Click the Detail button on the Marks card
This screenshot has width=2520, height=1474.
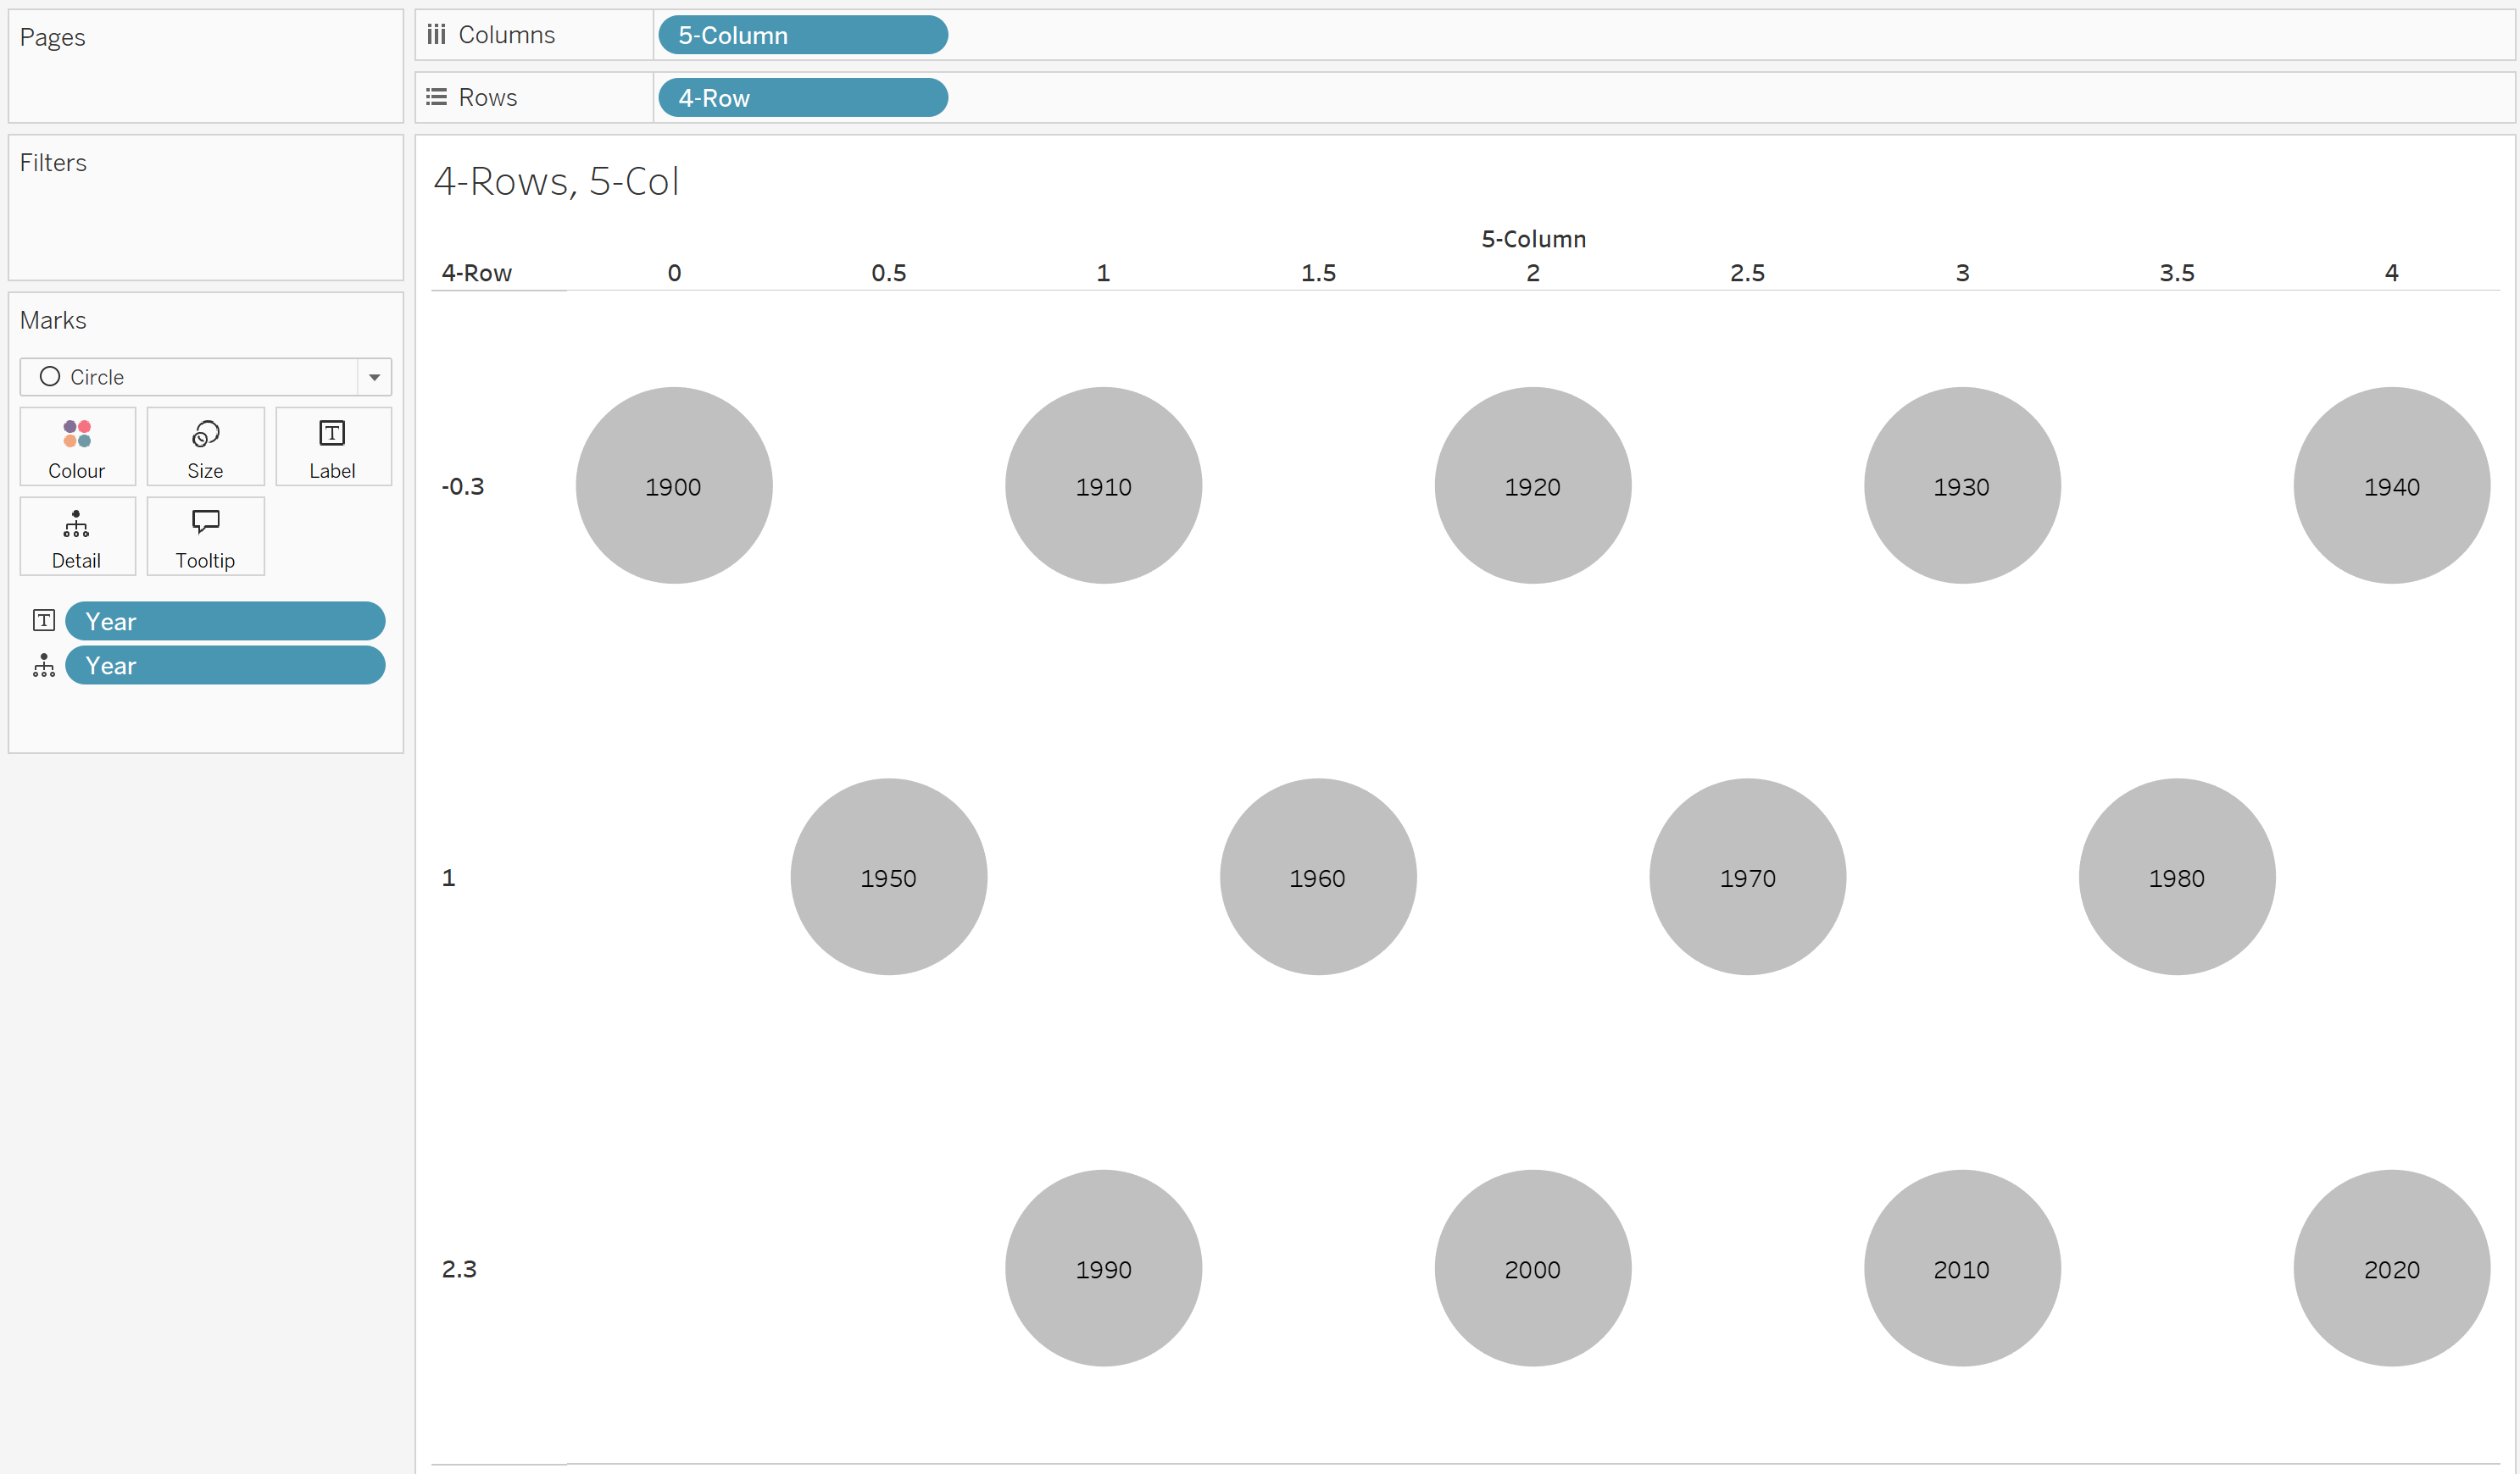[76, 535]
